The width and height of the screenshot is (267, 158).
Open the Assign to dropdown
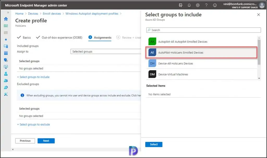point(106,51)
